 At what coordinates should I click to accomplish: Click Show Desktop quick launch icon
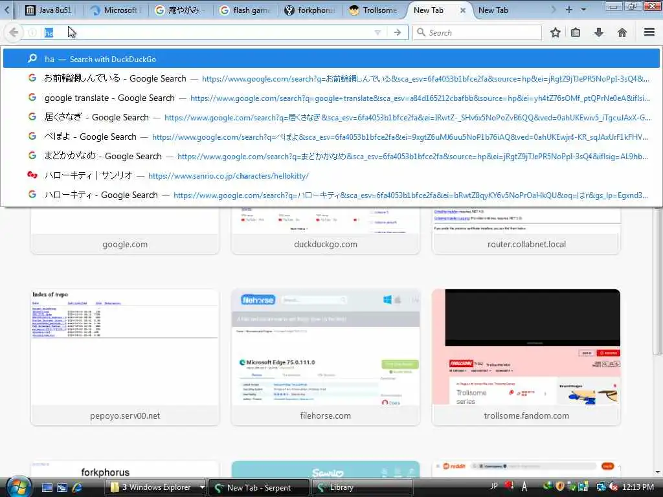[x=47, y=487]
